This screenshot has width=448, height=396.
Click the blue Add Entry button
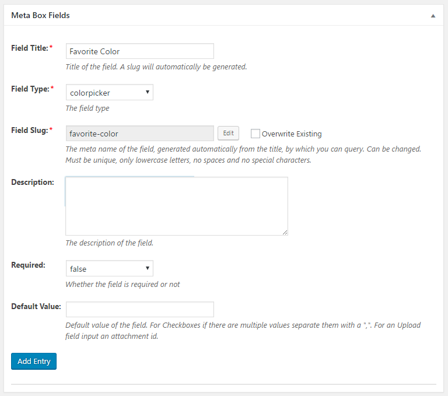point(34,361)
